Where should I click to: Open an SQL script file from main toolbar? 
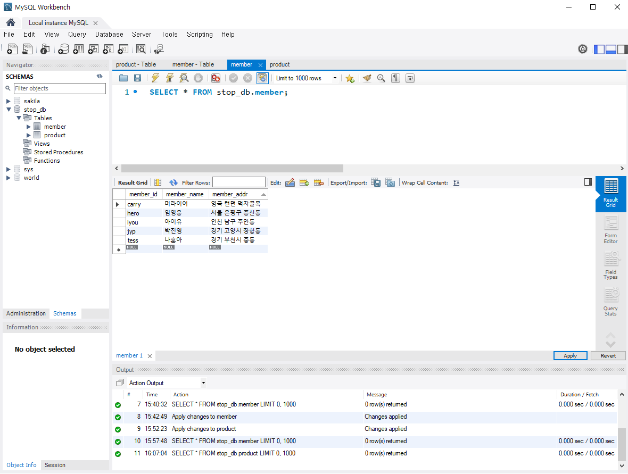tap(27, 49)
